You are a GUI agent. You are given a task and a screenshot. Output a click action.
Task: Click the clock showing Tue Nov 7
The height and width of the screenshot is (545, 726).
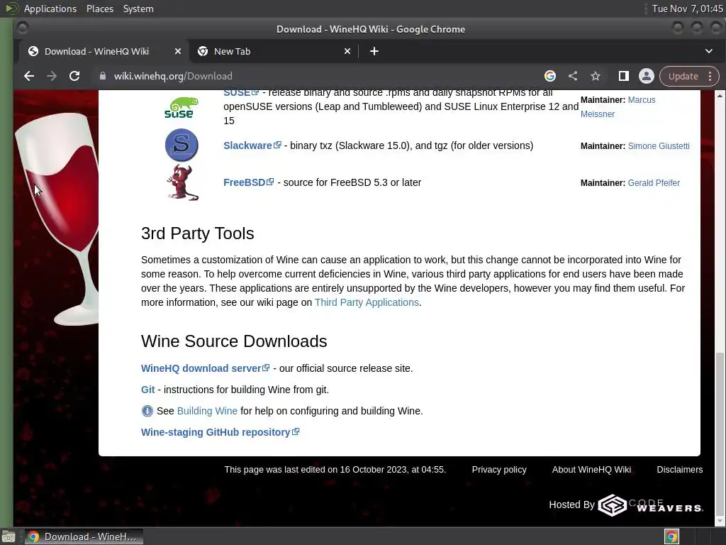click(x=687, y=9)
